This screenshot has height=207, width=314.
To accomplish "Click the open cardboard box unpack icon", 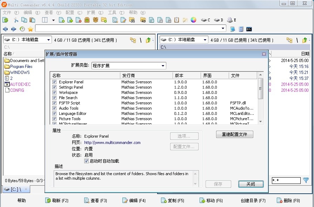I will point(95,20).
